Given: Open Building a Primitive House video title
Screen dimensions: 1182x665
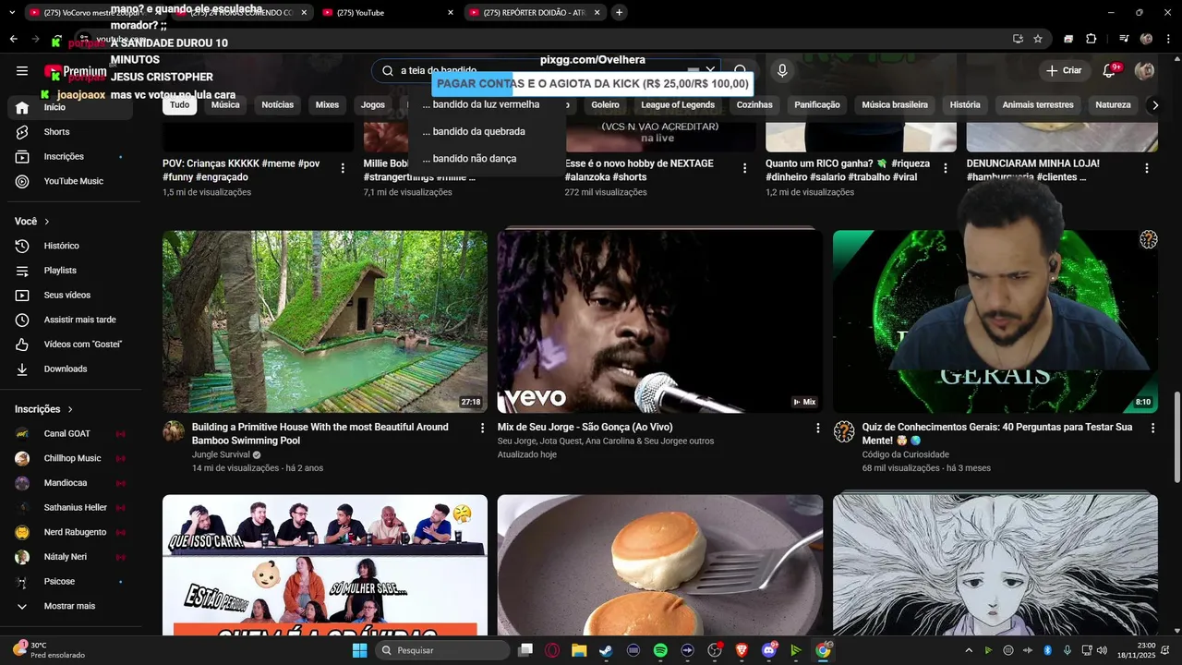Looking at the screenshot, I should [x=320, y=434].
